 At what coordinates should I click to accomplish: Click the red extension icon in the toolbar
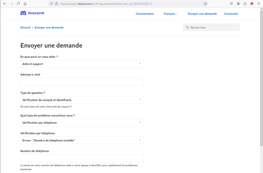252,4
